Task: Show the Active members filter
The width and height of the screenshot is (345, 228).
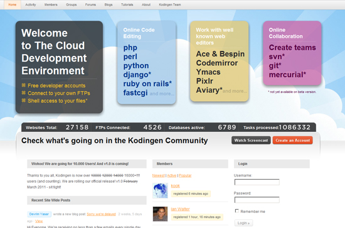Action: pyautogui.click(x=172, y=176)
